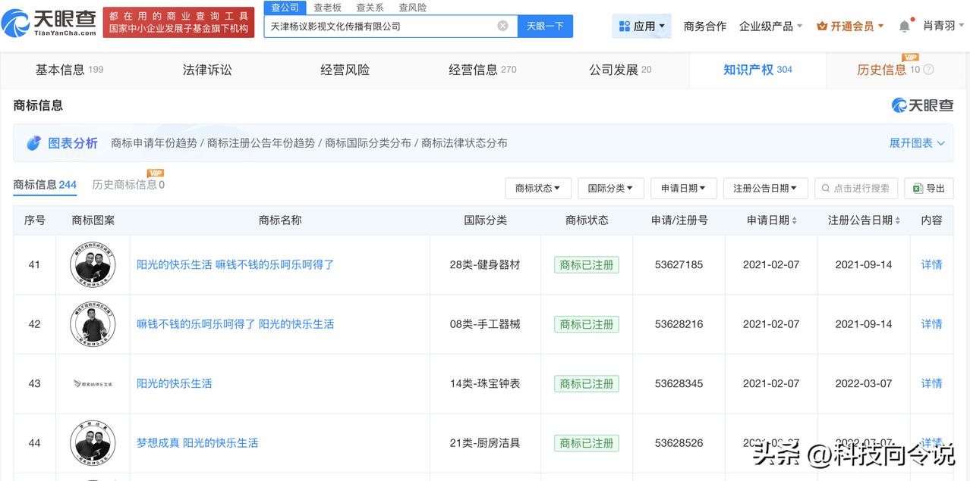The image size is (970, 481).
Task: Sort by 申请日期 column arrows
Action: (795, 220)
